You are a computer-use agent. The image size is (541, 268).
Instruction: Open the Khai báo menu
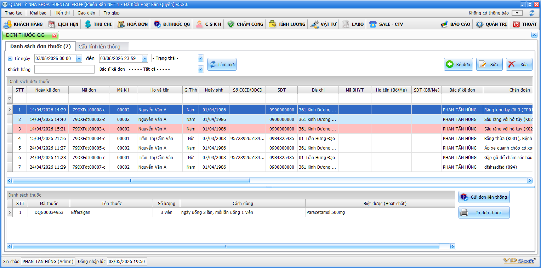click(38, 13)
